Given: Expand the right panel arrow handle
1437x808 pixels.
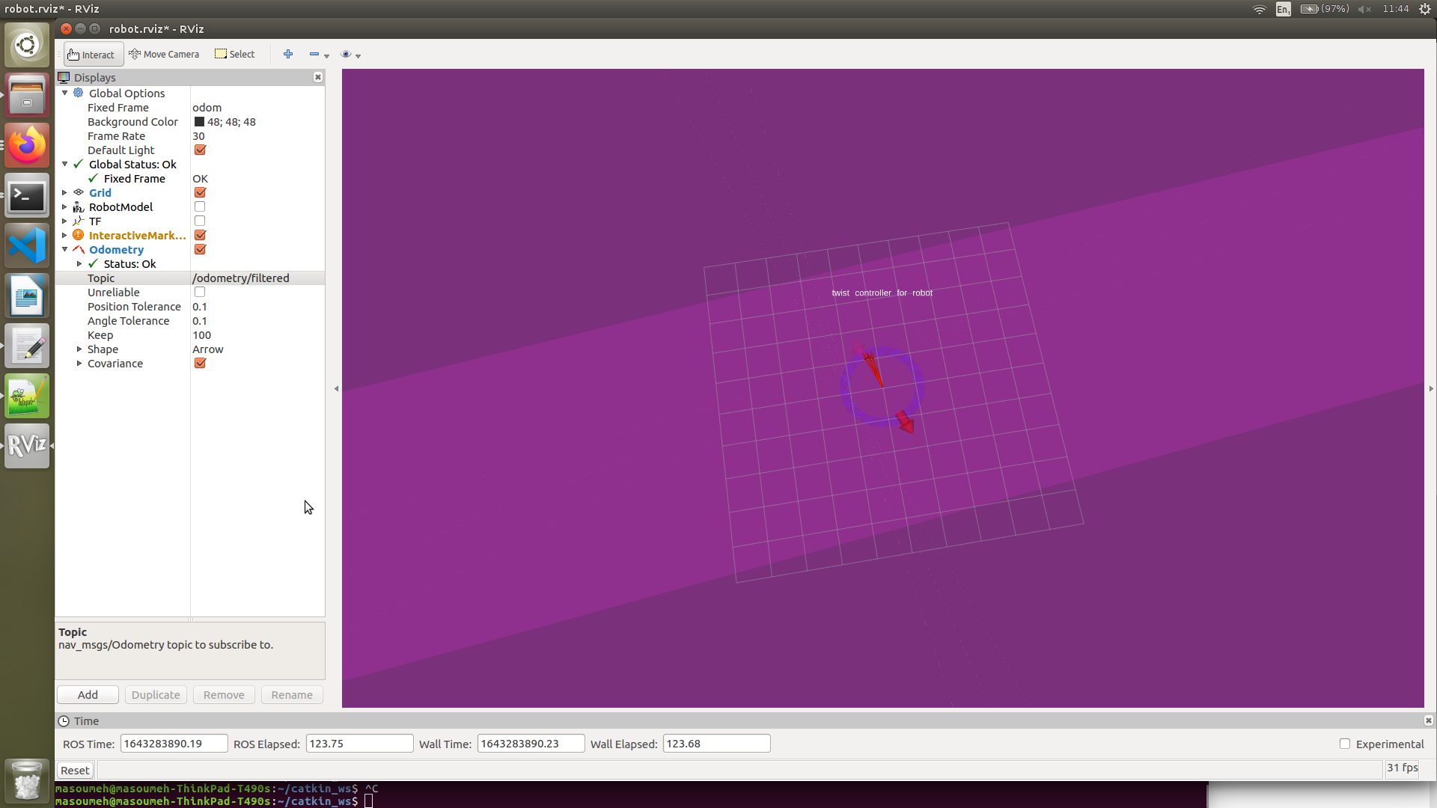Looking at the screenshot, I should 1431,388.
